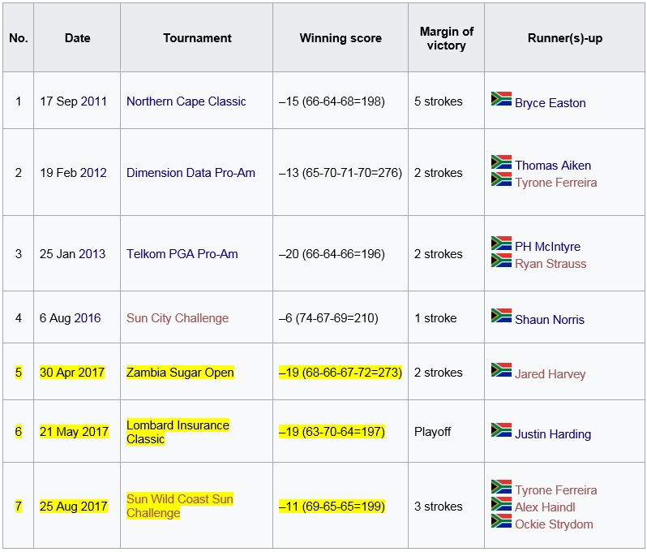647x552 pixels.
Task: Open Bryce Easton's player page
Action: (550, 103)
